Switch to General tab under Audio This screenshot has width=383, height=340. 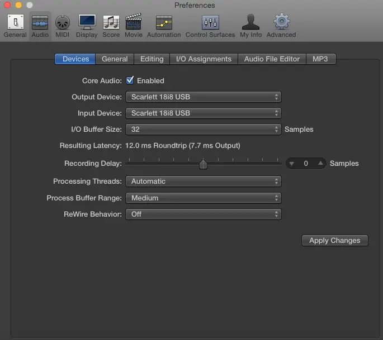point(115,59)
